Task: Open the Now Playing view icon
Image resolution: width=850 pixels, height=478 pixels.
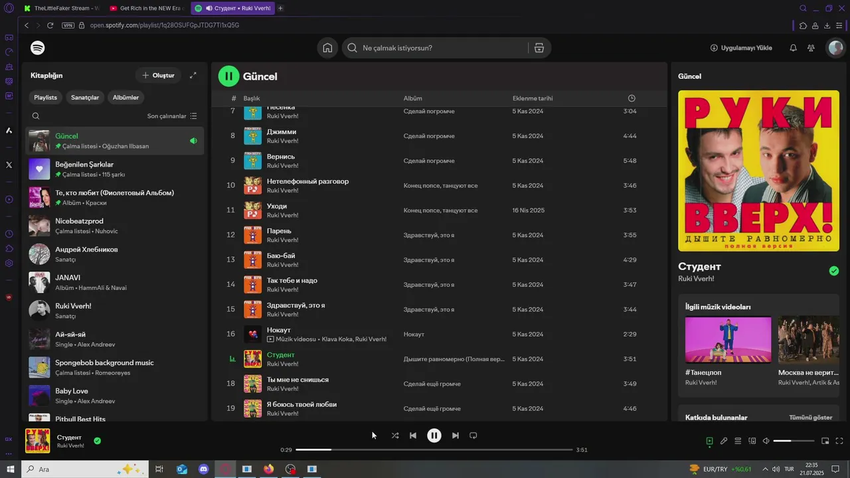Action: pos(709,441)
